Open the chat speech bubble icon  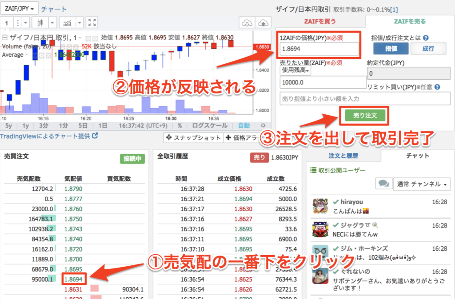click(x=383, y=184)
